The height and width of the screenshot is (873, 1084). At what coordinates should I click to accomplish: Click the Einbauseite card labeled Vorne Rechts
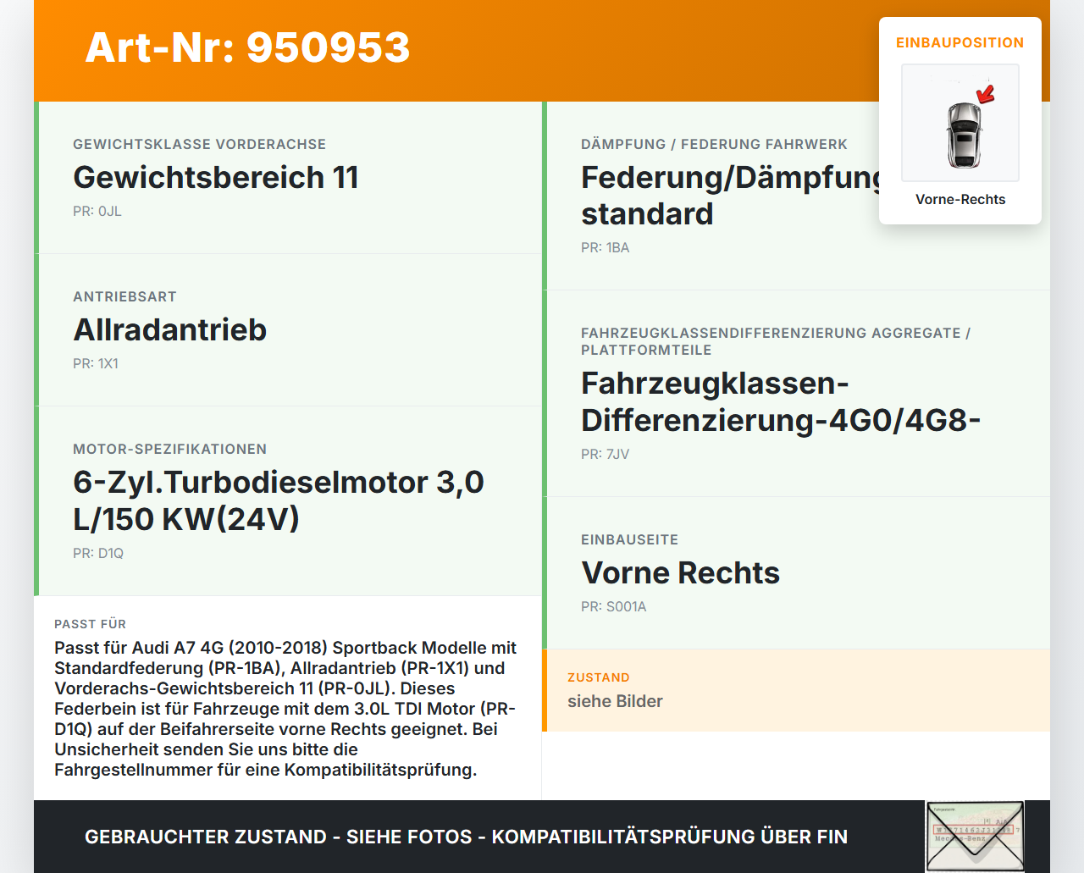pos(797,571)
